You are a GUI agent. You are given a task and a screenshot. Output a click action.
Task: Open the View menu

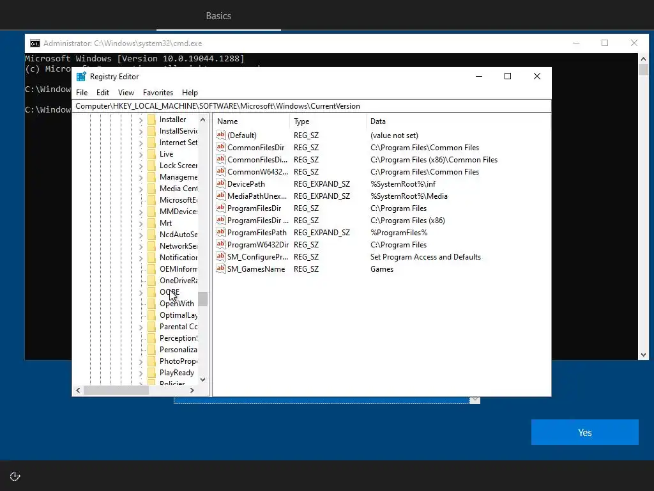pyautogui.click(x=126, y=93)
